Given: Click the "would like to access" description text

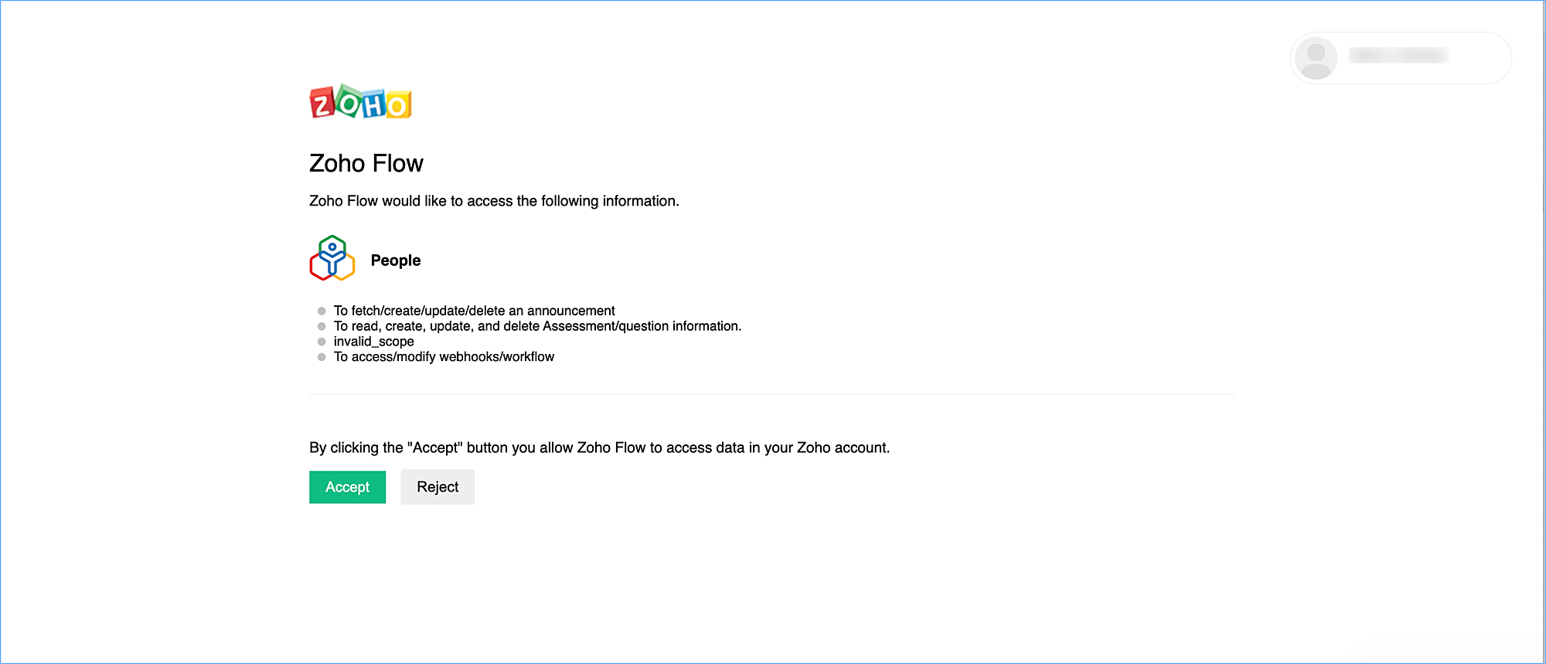Looking at the screenshot, I should pyautogui.click(x=494, y=201).
